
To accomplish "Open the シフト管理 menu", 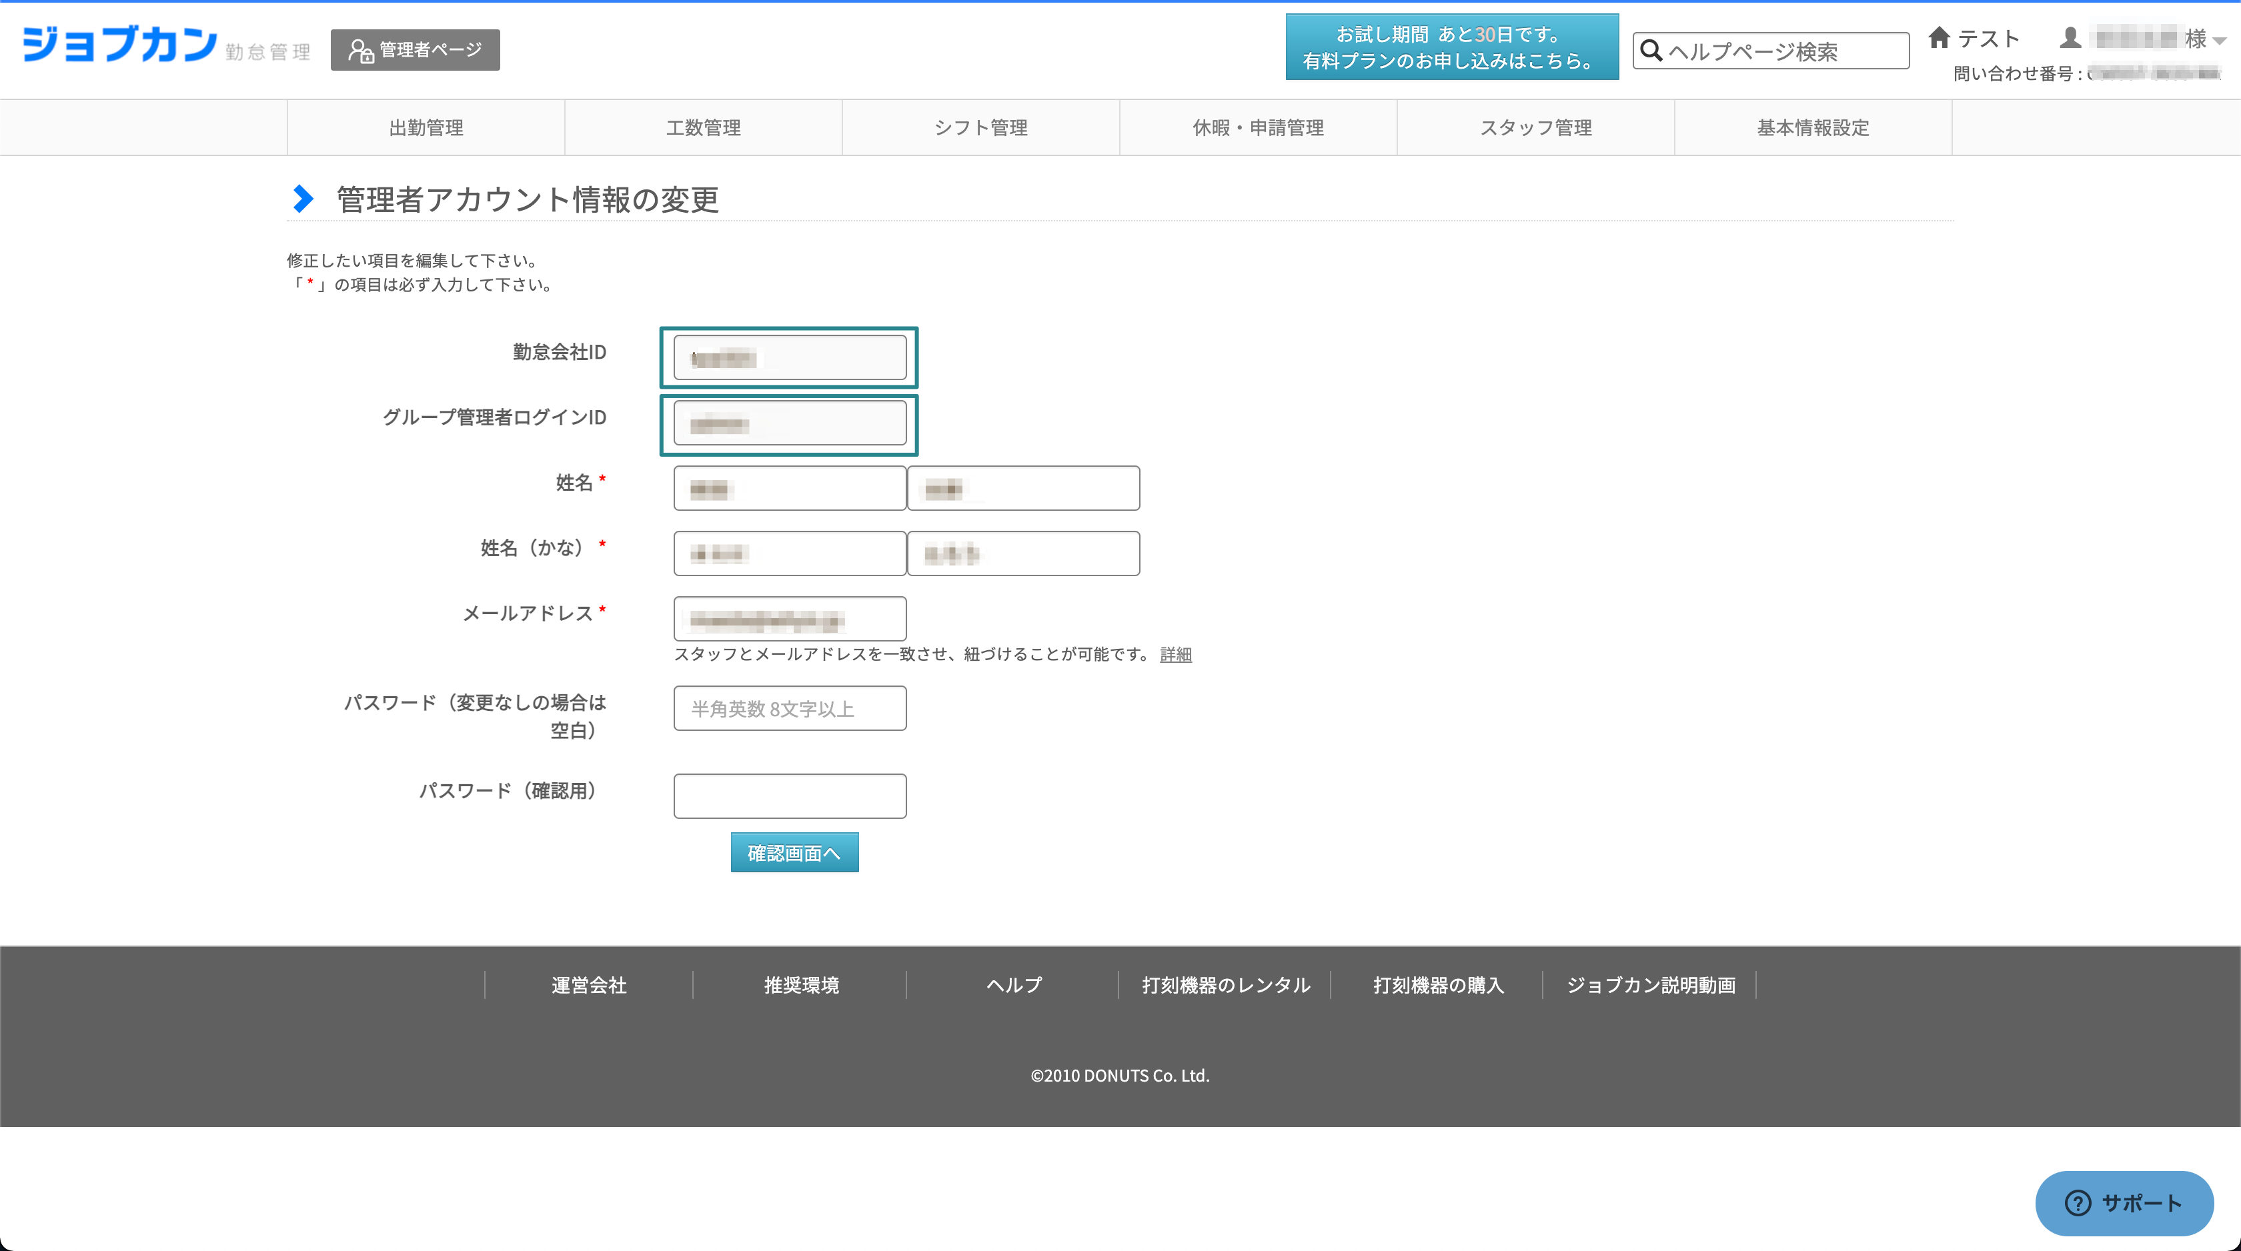I will [x=981, y=128].
